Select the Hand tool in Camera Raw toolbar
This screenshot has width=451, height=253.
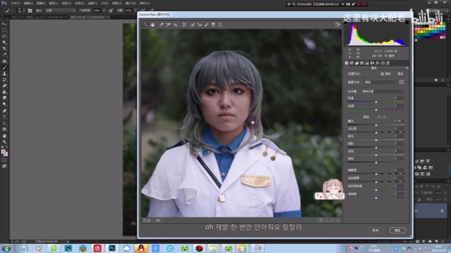[x=152, y=24]
